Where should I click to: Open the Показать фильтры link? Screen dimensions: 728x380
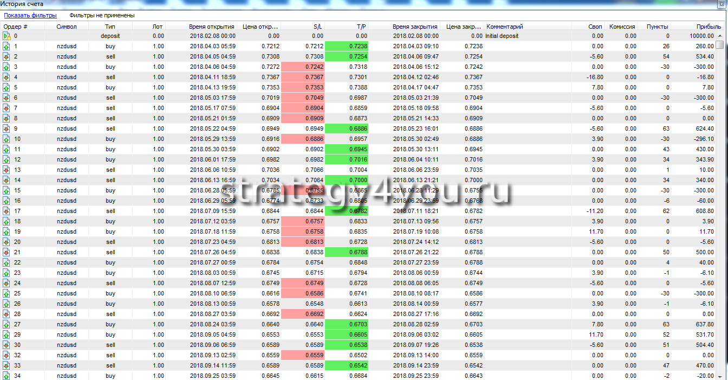click(30, 15)
